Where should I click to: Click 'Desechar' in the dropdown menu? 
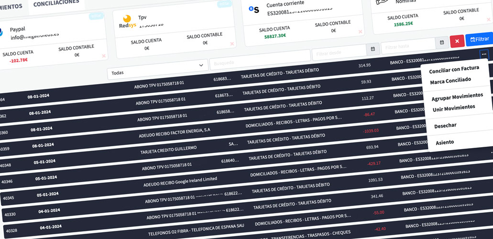point(445,125)
